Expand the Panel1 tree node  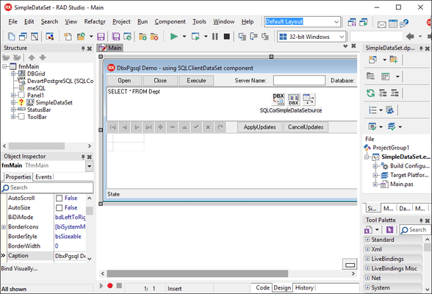(13, 95)
